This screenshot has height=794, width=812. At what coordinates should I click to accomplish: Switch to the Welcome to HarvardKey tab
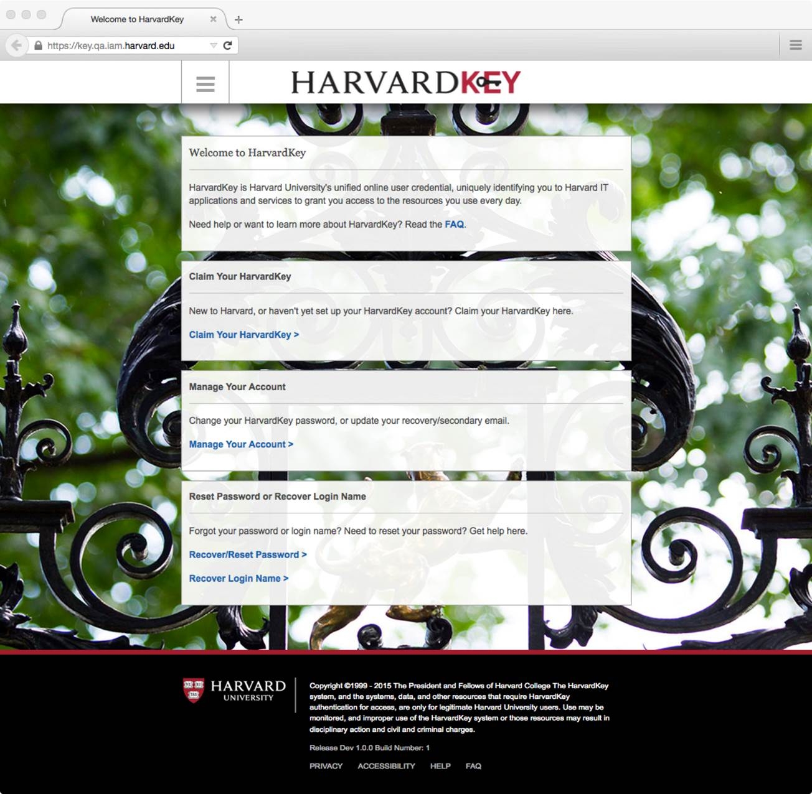[x=138, y=19]
